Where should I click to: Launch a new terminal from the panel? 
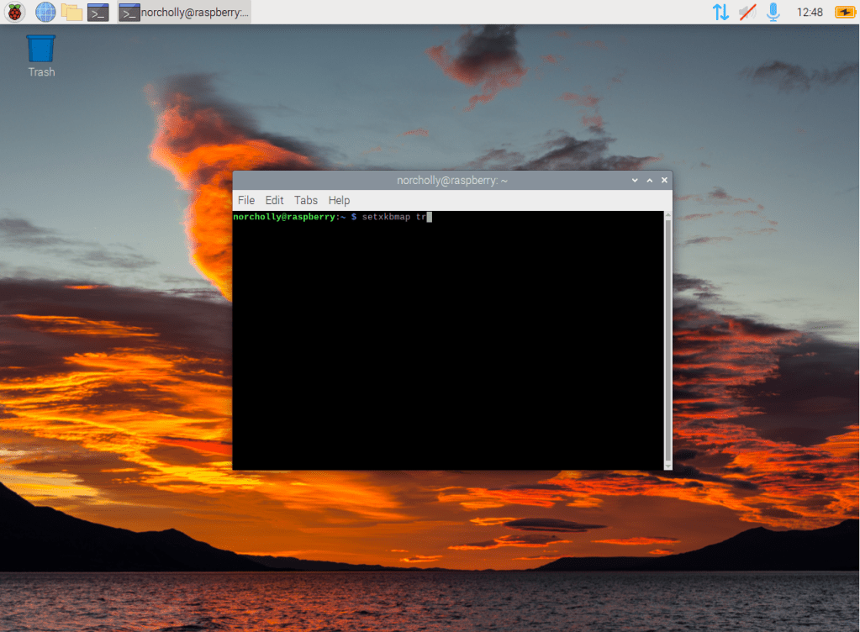point(98,12)
